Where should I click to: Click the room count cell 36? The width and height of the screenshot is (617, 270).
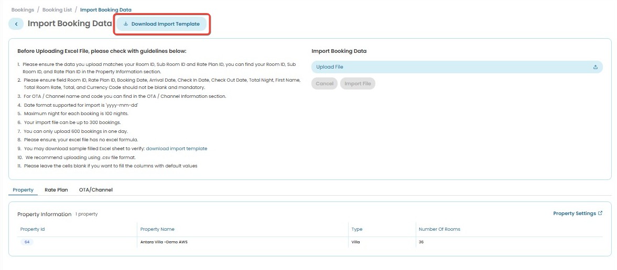pyautogui.click(x=421, y=242)
